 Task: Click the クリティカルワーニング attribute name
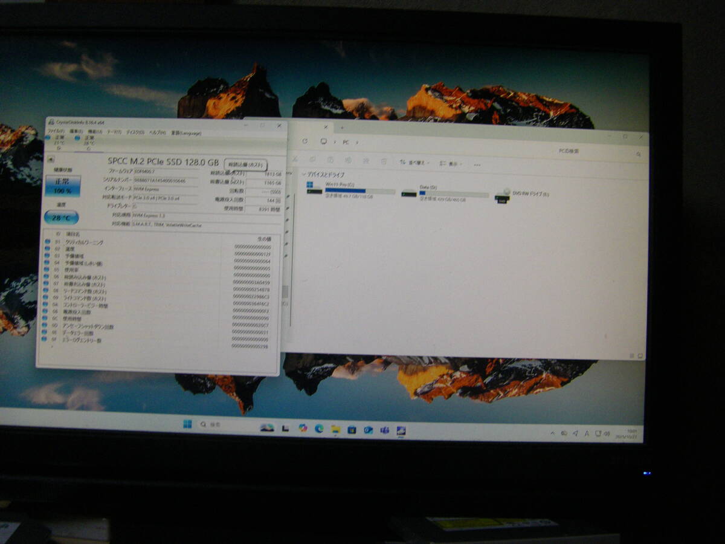pyautogui.click(x=84, y=242)
